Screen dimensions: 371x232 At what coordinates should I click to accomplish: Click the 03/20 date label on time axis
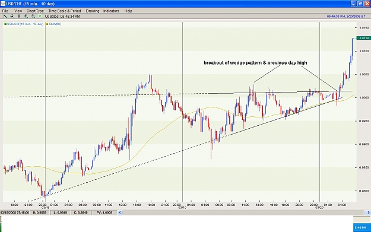click(319, 208)
